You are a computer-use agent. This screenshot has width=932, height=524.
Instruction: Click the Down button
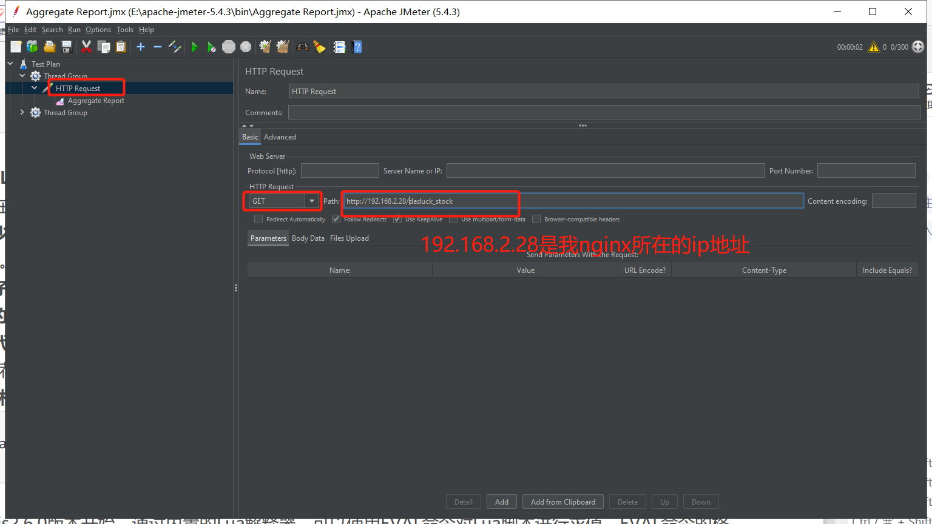click(x=701, y=502)
